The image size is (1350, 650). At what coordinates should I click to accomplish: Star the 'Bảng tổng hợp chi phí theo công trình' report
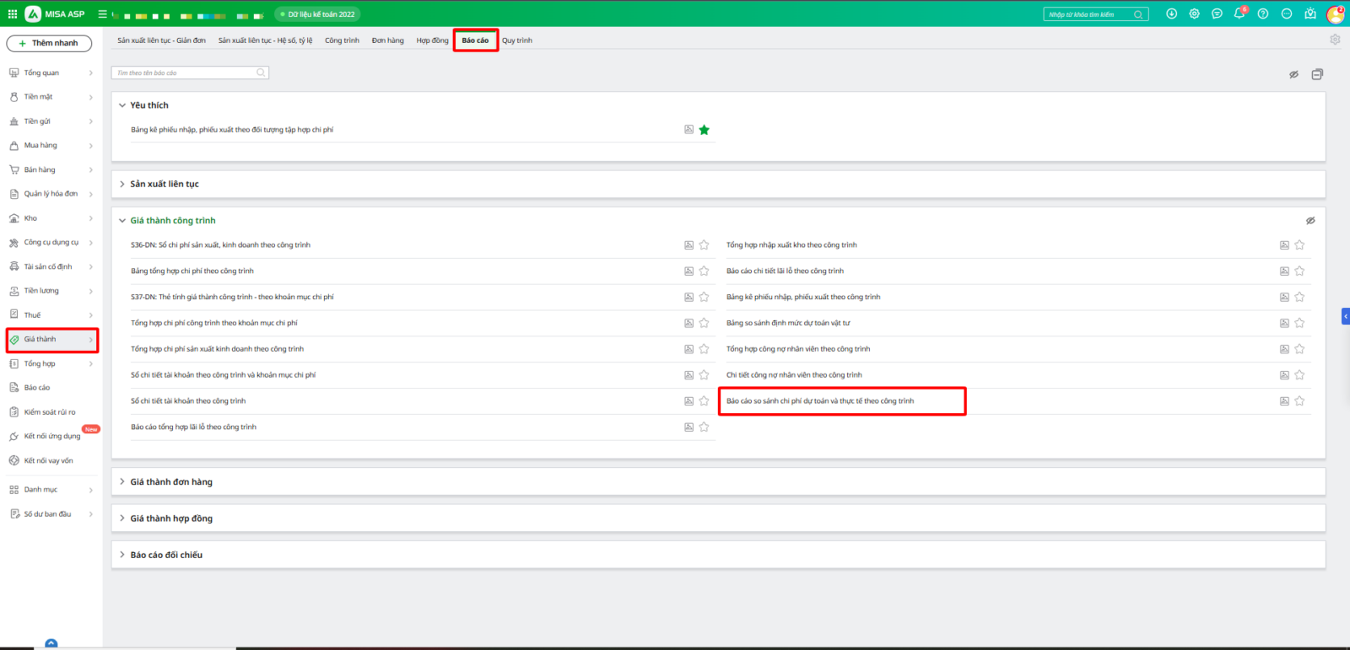704,271
